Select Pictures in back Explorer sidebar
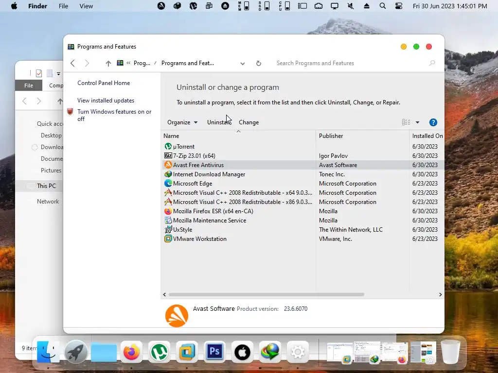This screenshot has height=373, width=498. point(51,170)
